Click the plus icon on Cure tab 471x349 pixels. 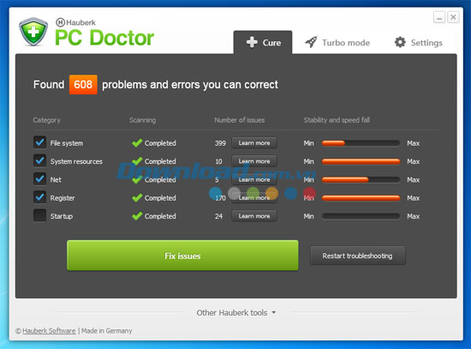[252, 42]
